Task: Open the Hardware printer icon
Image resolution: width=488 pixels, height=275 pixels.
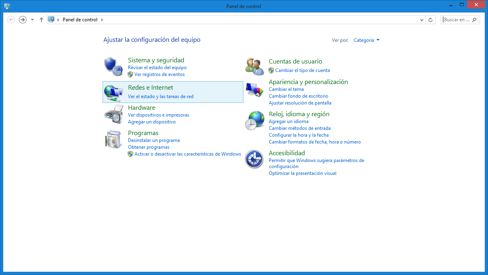Action: click(x=113, y=114)
